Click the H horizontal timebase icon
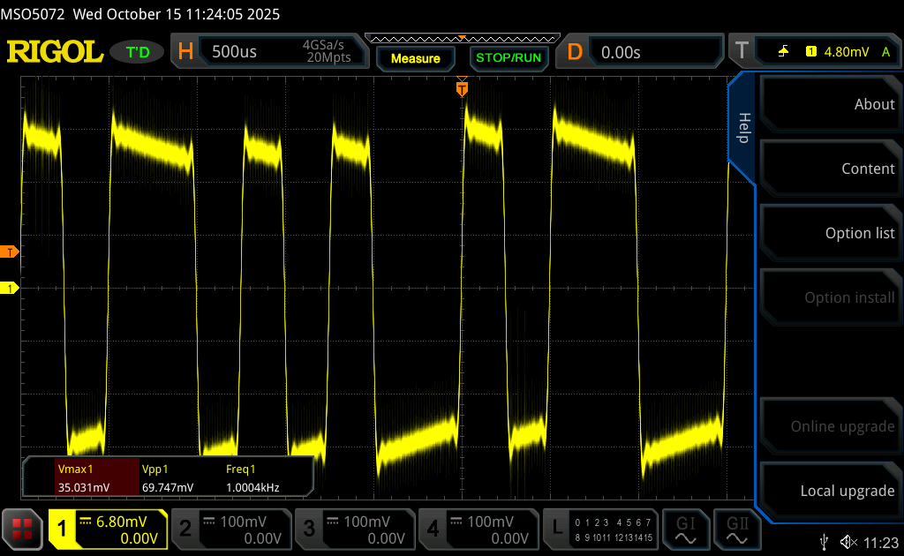The height and width of the screenshot is (556, 904). tap(185, 52)
